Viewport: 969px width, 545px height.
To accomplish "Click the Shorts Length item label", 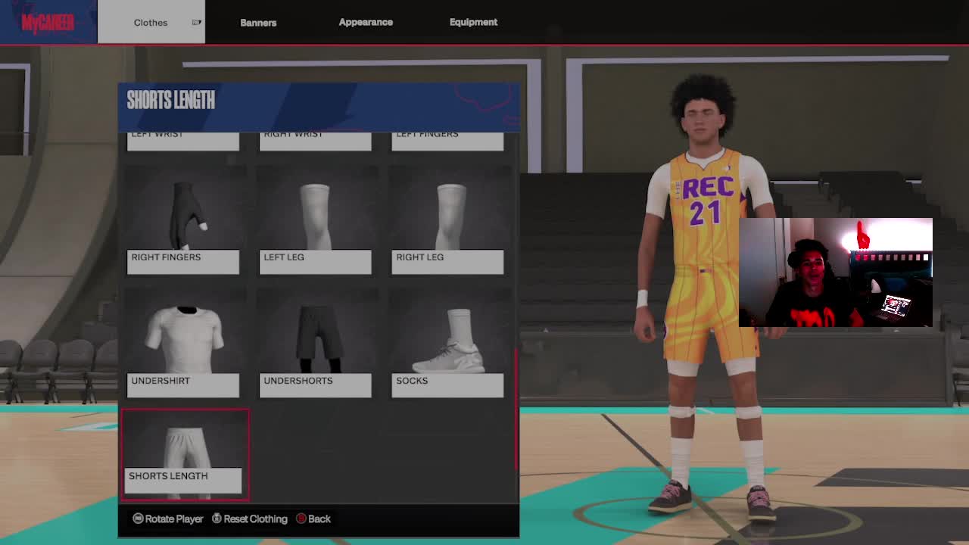I will coord(183,480).
